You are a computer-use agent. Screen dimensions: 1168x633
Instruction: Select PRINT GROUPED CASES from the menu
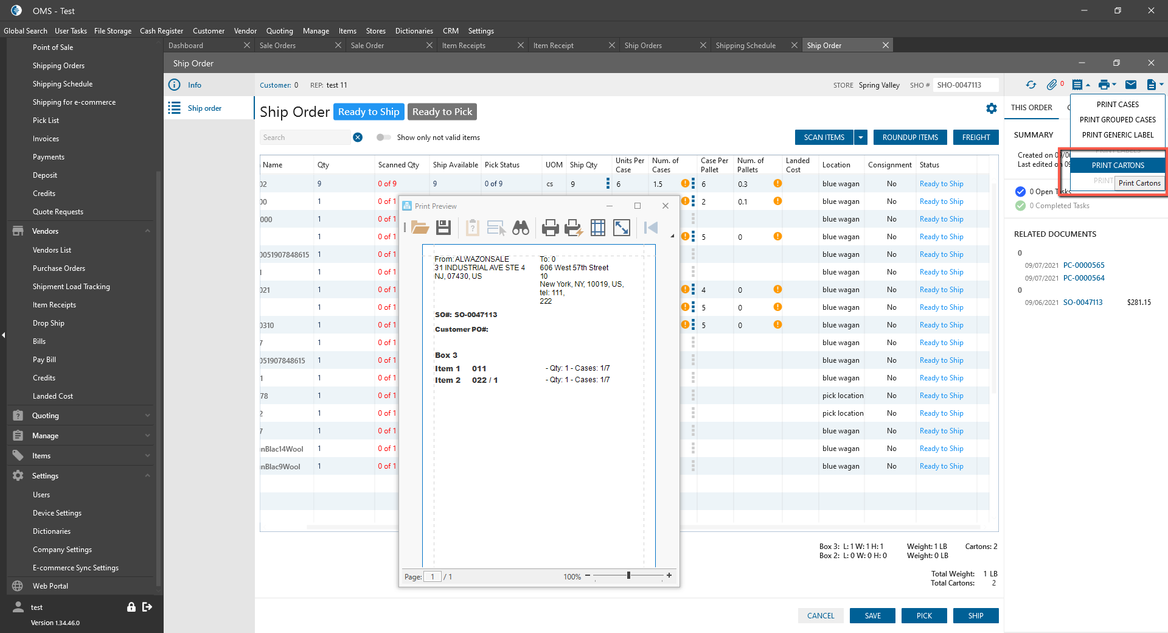[1118, 120]
